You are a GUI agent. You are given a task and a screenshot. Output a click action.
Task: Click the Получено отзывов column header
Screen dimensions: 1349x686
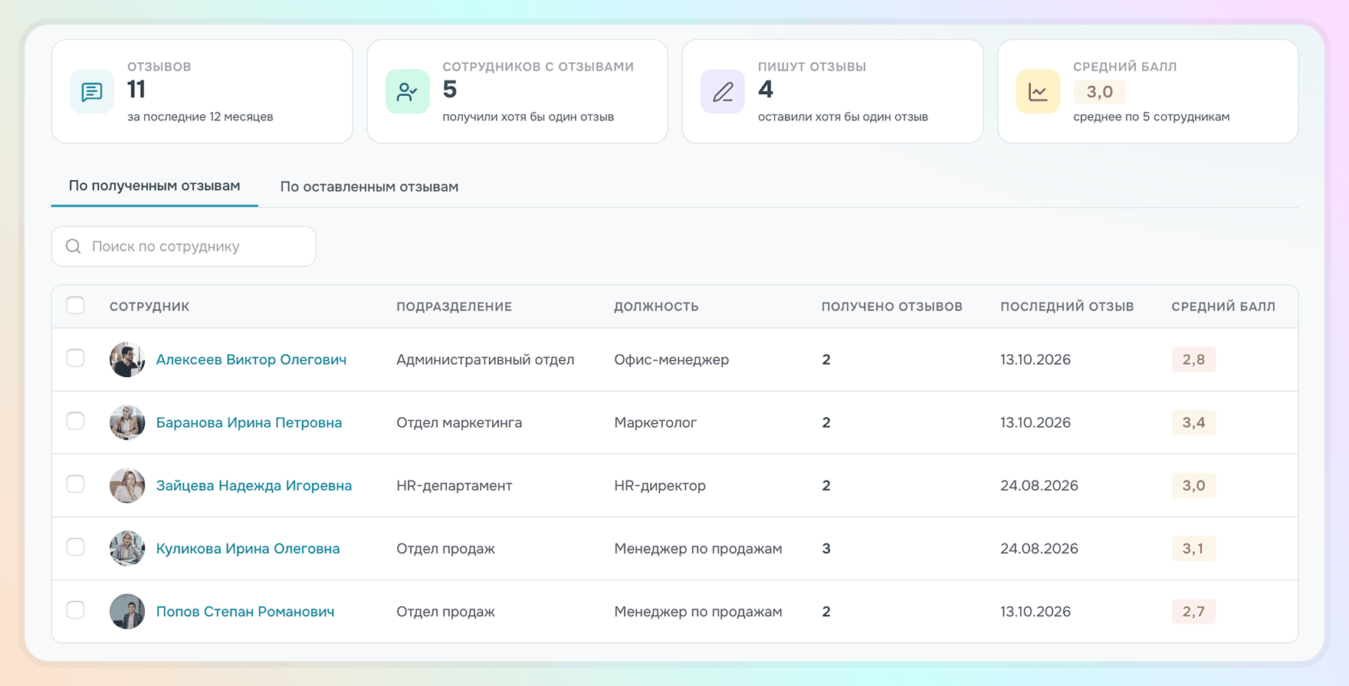coord(892,307)
